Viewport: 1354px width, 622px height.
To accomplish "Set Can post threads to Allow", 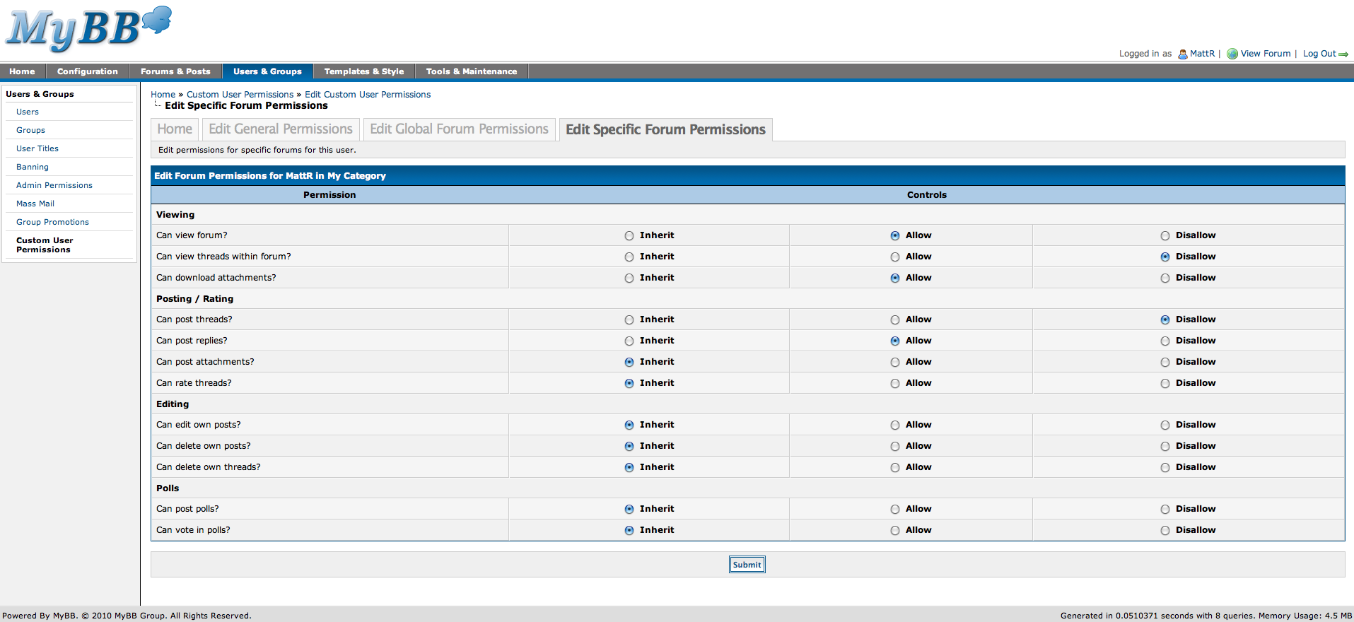I will 895,320.
